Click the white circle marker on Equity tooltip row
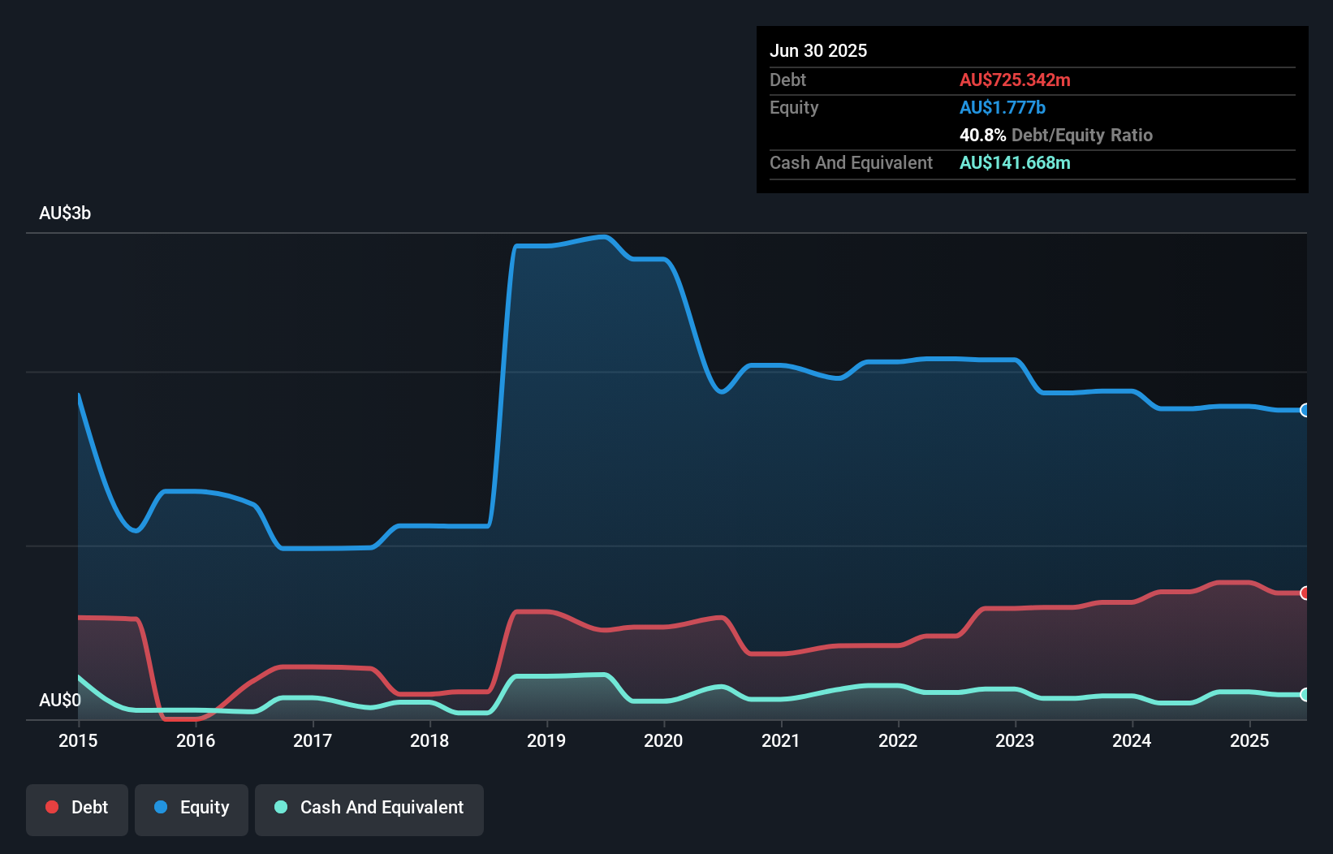 1304,410
